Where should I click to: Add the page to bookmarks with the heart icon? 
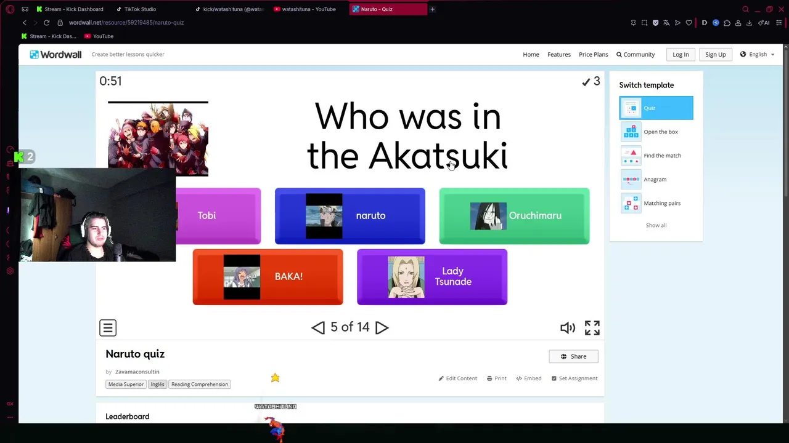689,23
